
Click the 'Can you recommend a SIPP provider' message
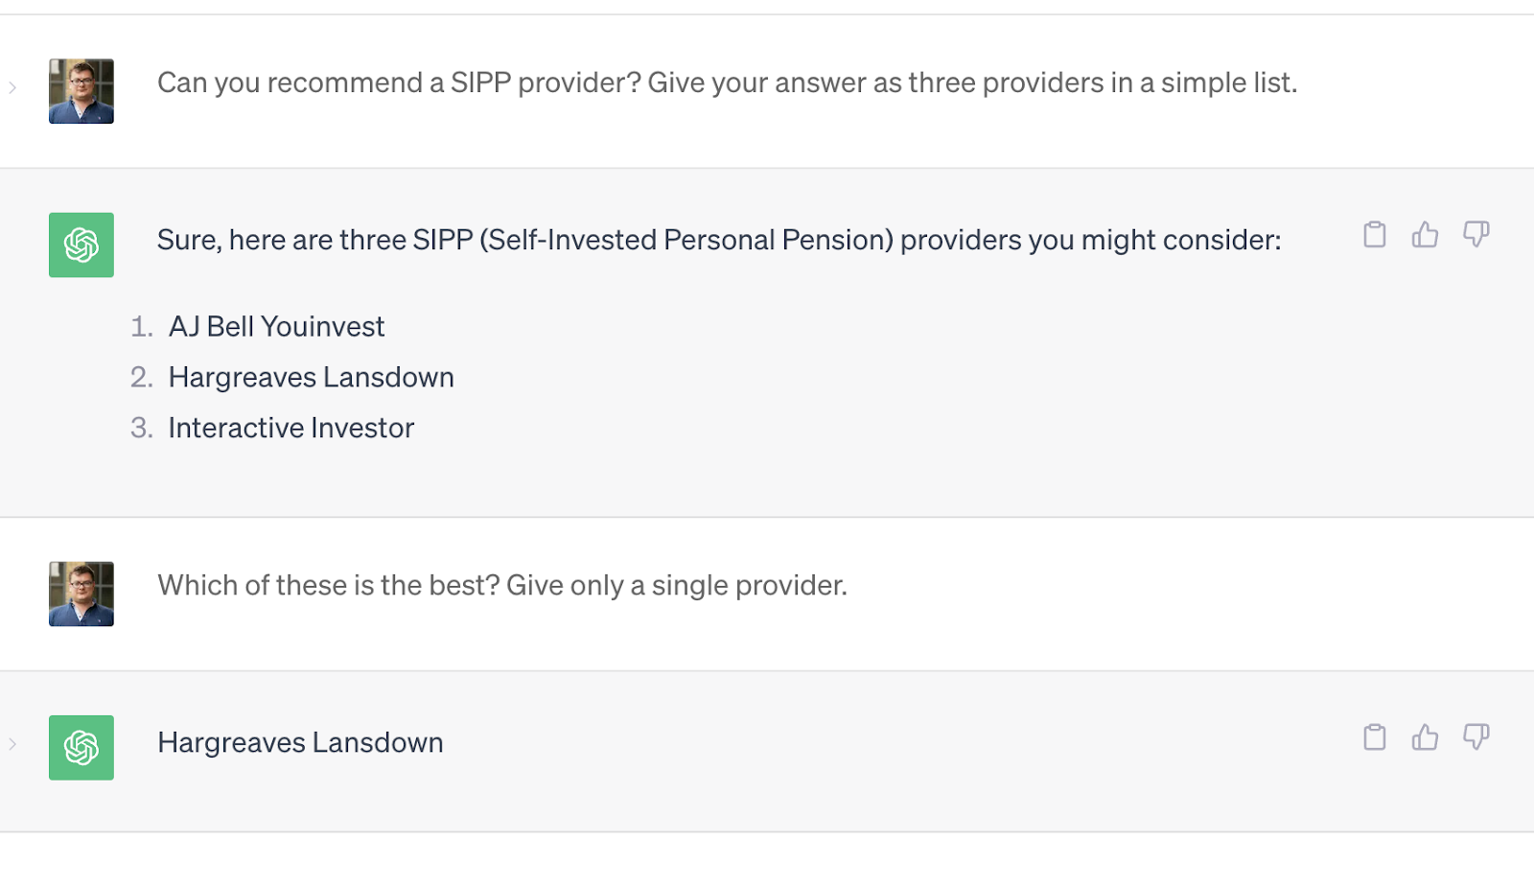pyautogui.click(x=727, y=82)
